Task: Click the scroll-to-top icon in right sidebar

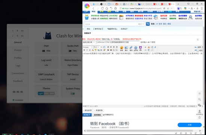Action: point(199,117)
